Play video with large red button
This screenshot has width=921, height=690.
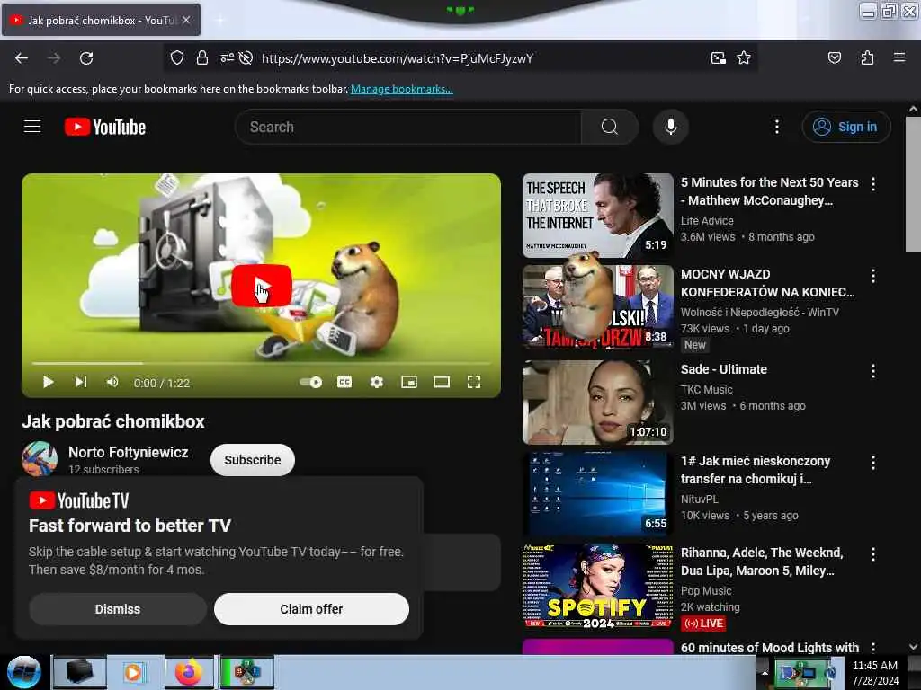(x=262, y=285)
